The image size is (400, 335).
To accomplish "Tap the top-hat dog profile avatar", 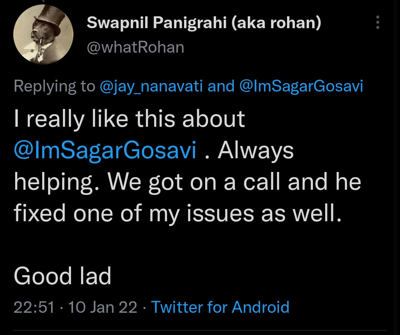I will [x=43, y=35].
